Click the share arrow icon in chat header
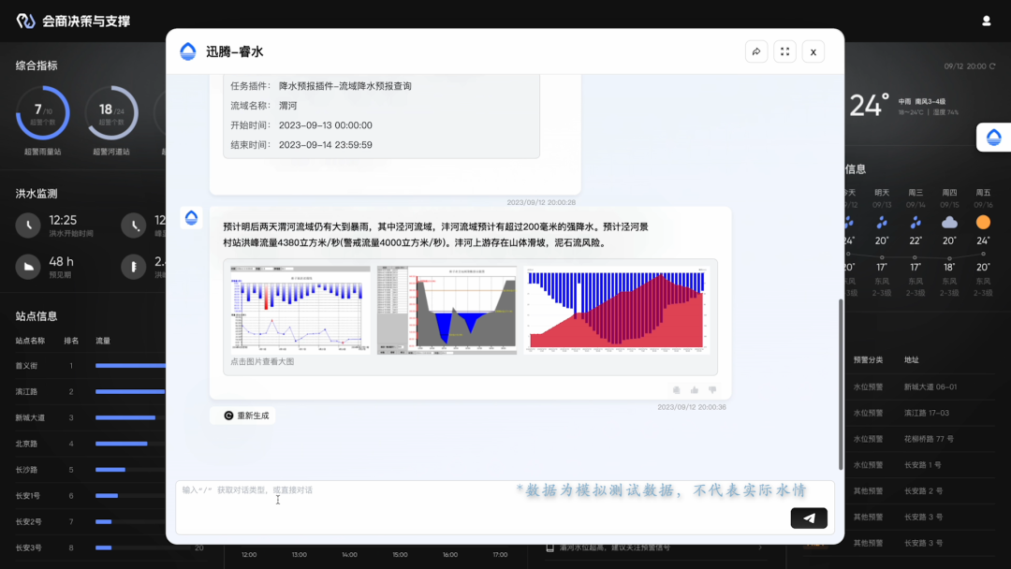The width and height of the screenshot is (1011, 569). coord(756,52)
